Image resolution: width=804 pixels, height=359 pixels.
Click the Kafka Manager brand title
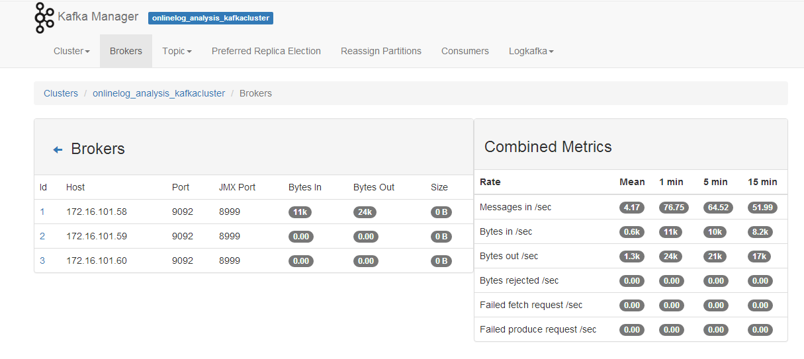(x=99, y=17)
